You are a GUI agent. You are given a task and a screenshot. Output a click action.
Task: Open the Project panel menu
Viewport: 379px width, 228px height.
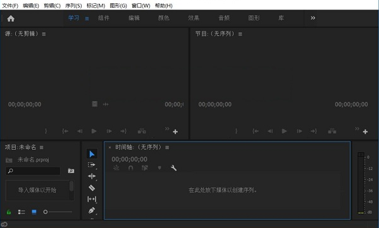(x=42, y=147)
